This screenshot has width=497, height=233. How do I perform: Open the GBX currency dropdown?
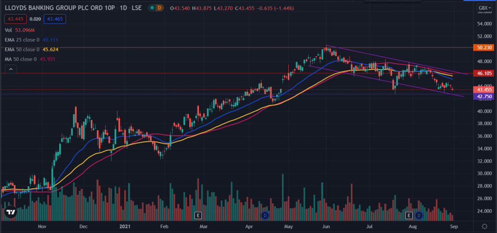485,8
